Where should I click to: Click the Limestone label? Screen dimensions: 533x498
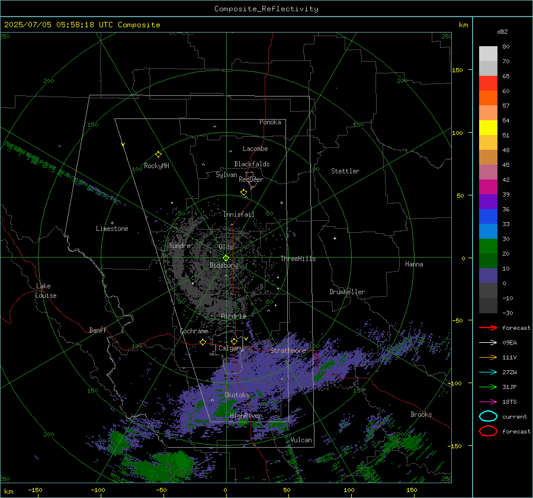112,229
